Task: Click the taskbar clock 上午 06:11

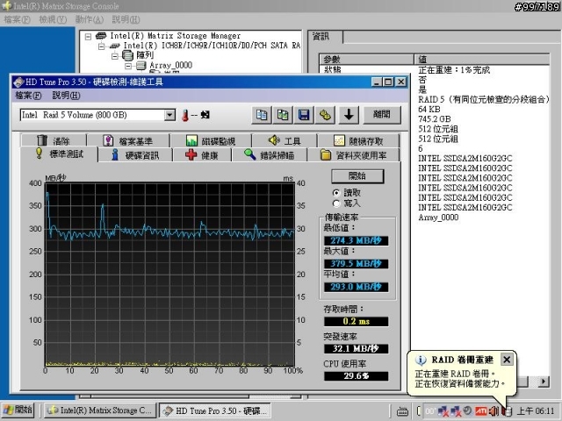Action: tap(537, 411)
